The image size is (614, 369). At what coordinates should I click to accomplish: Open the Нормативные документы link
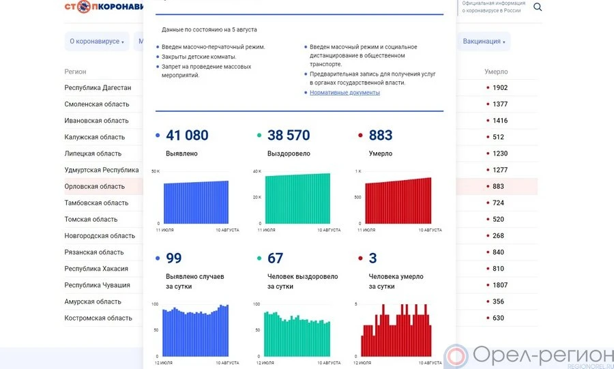[345, 93]
